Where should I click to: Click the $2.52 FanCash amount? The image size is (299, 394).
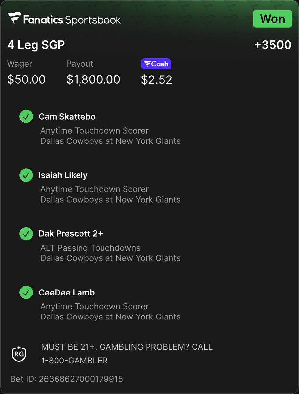[x=156, y=79]
